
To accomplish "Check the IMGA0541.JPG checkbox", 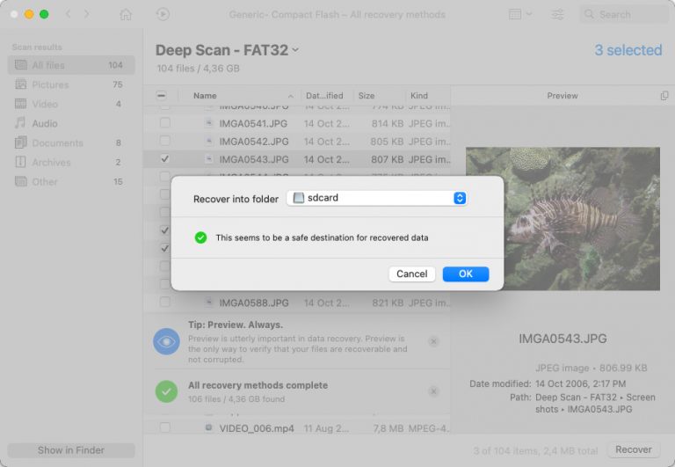I will click(x=165, y=123).
